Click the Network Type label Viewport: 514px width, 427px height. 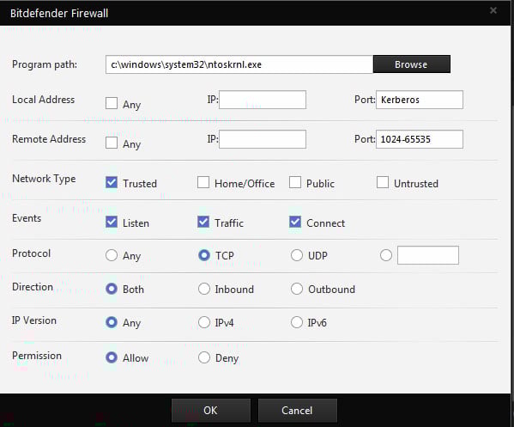click(x=44, y=179)
